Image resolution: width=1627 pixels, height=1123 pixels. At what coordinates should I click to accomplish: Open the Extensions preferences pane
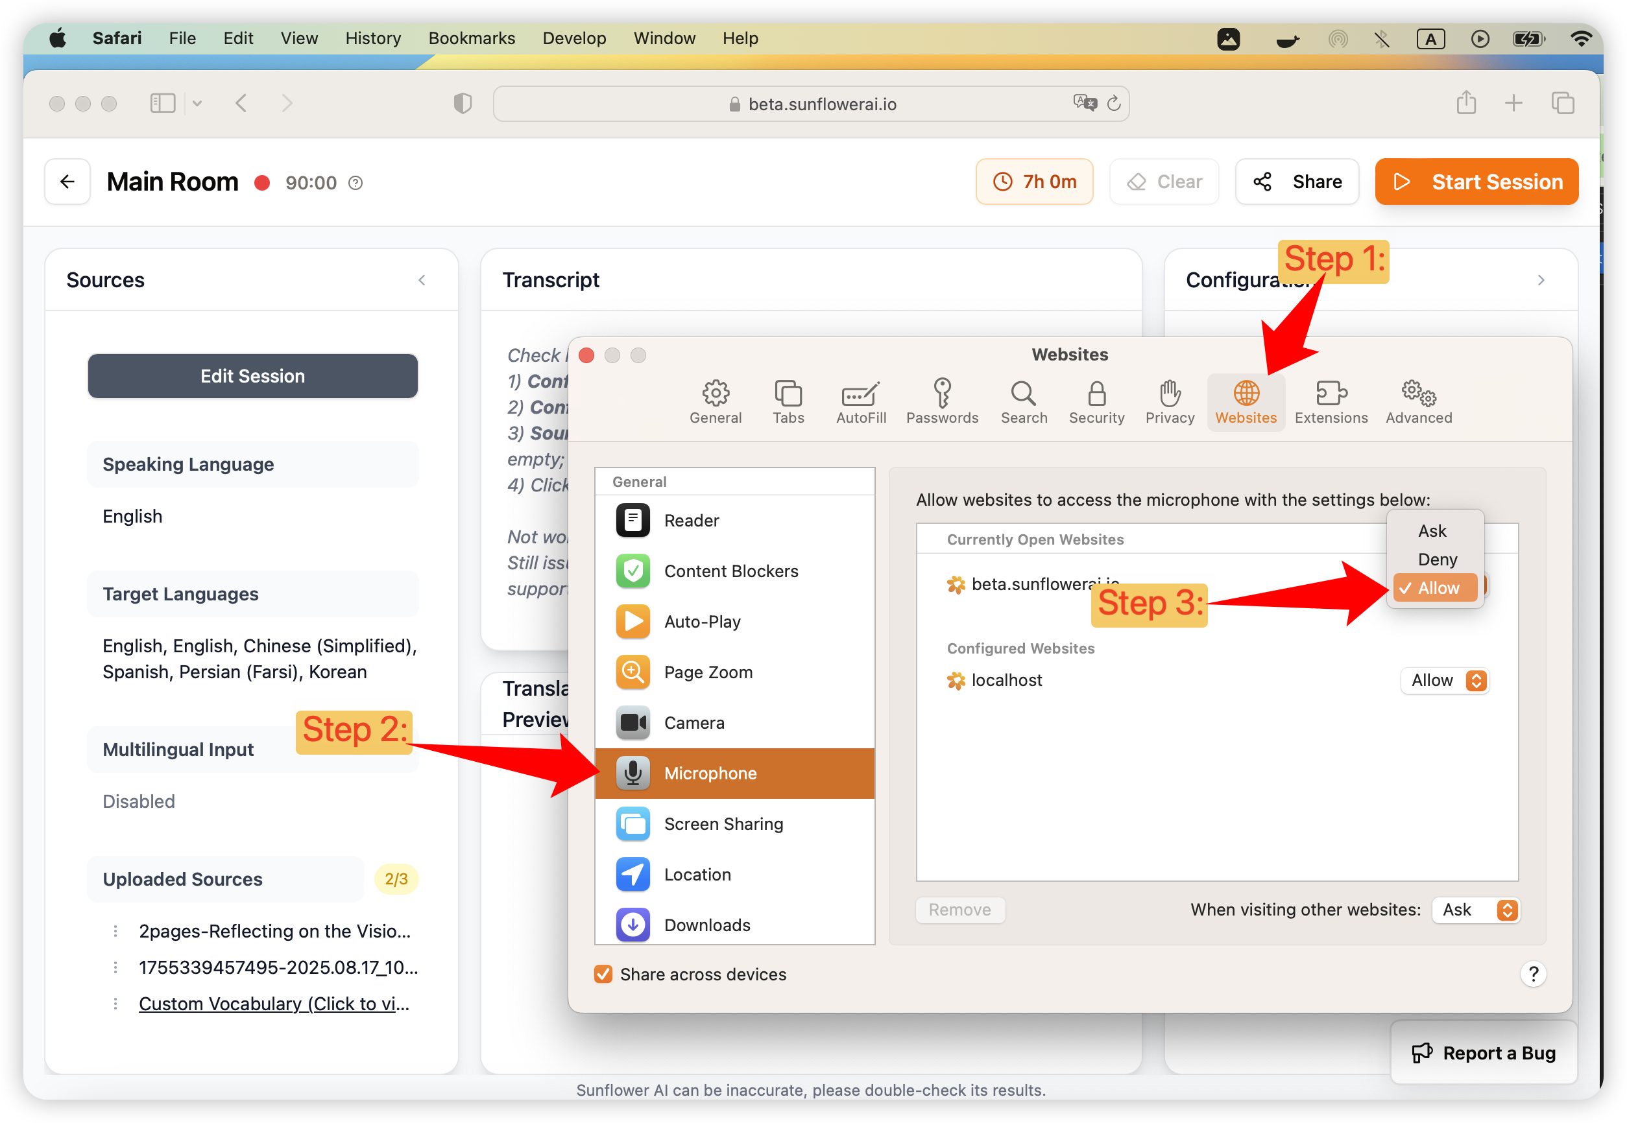(1331, 402)
